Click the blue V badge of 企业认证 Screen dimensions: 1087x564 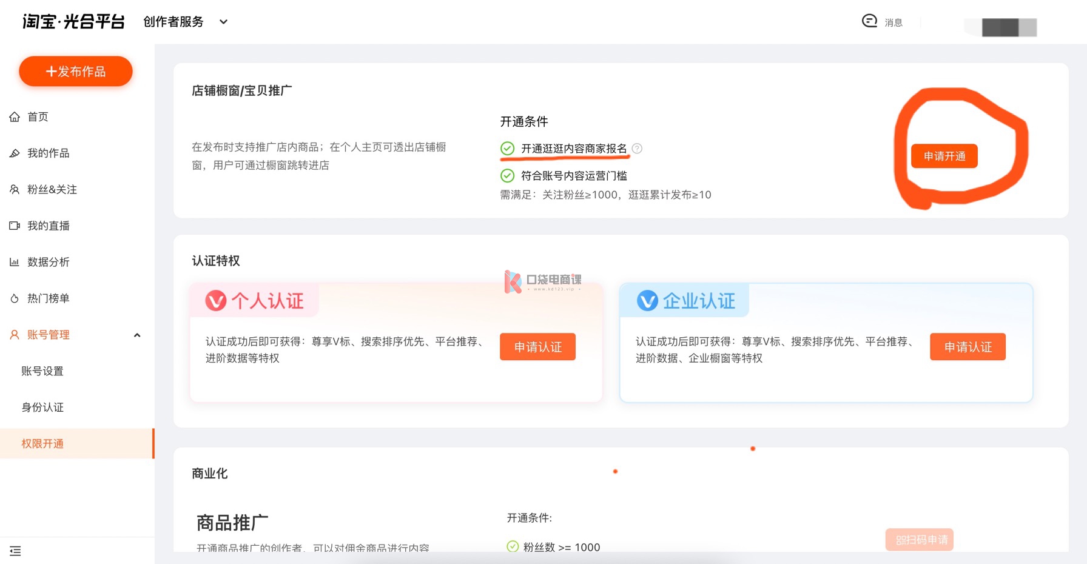647,300
